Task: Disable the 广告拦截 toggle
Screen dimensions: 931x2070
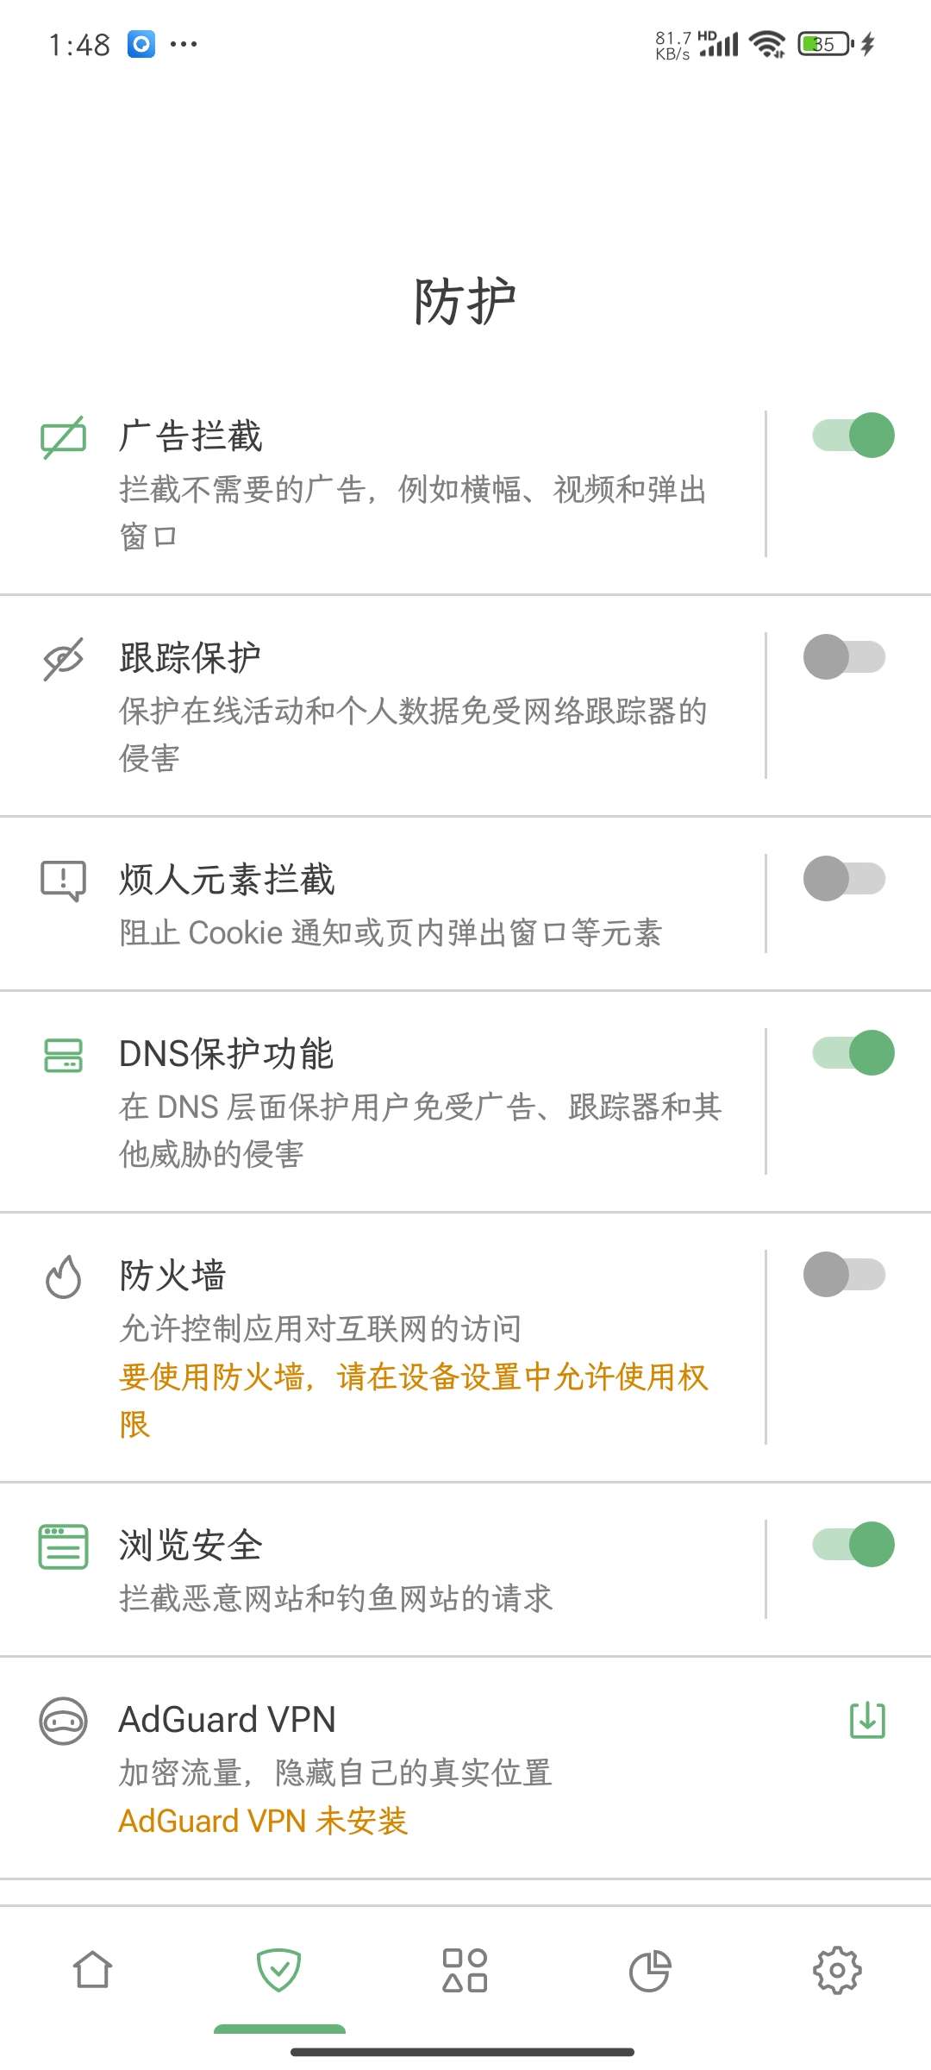Action: click(853, 436)
